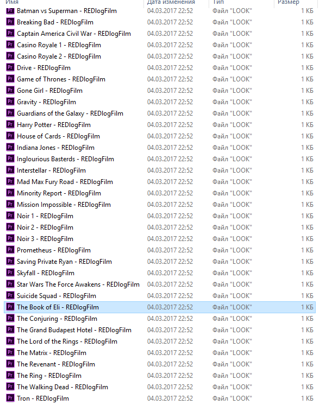Sort files by Имя column header

pos(12,2)
